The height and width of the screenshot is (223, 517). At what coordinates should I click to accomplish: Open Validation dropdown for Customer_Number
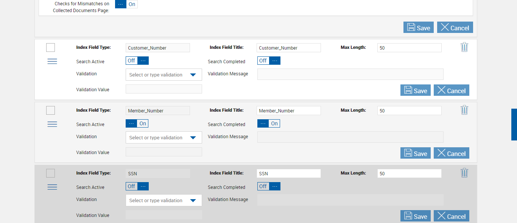tap(193, 75)
